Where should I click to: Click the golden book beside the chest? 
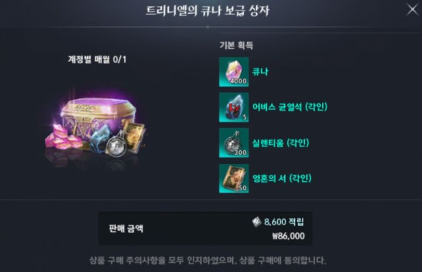tap(135, 137)
